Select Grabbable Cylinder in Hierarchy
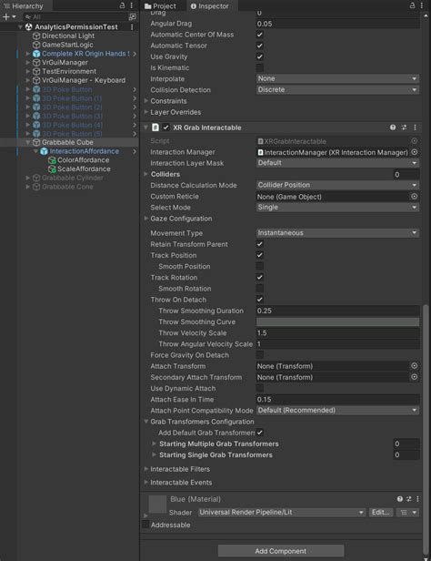The width and height of the screenshot is (431, 561). click(73, 178)
